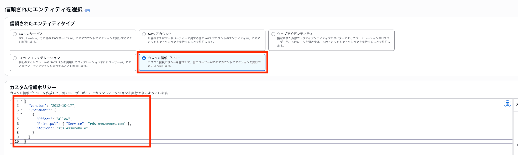
Task: Click line number 10 in the gutter
Action: click(x=17, y=142)
